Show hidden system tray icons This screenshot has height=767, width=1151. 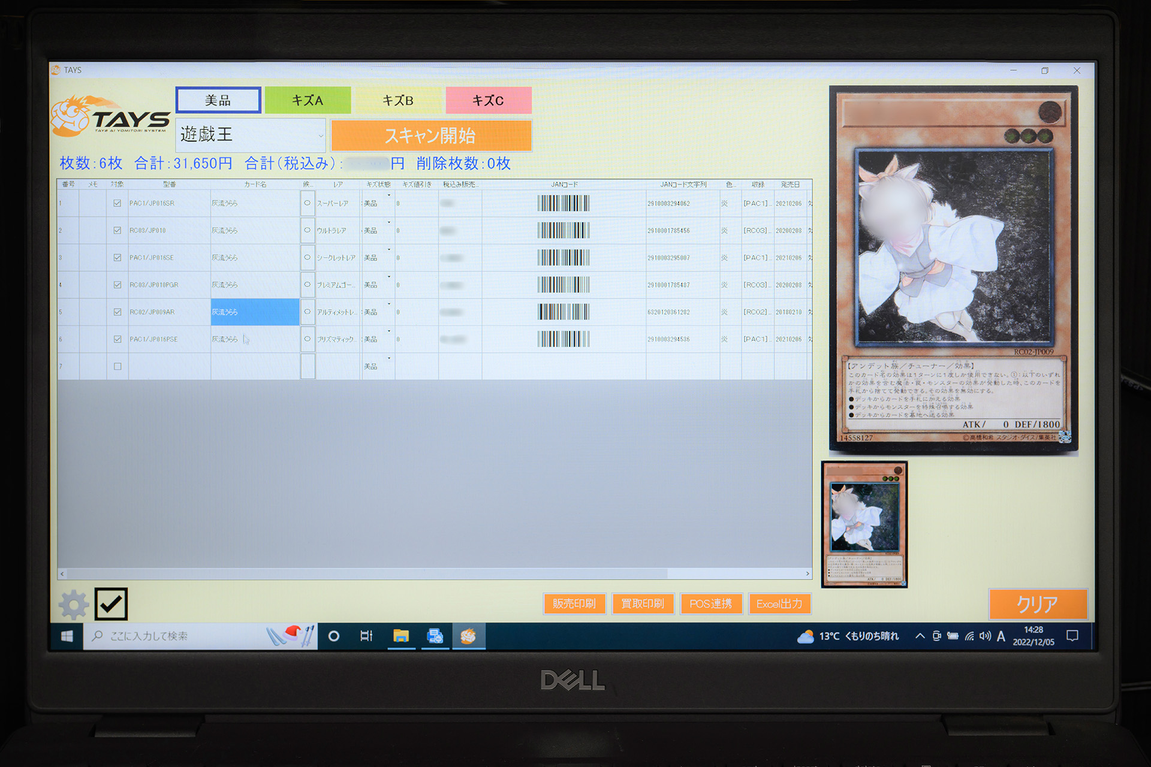920,636
